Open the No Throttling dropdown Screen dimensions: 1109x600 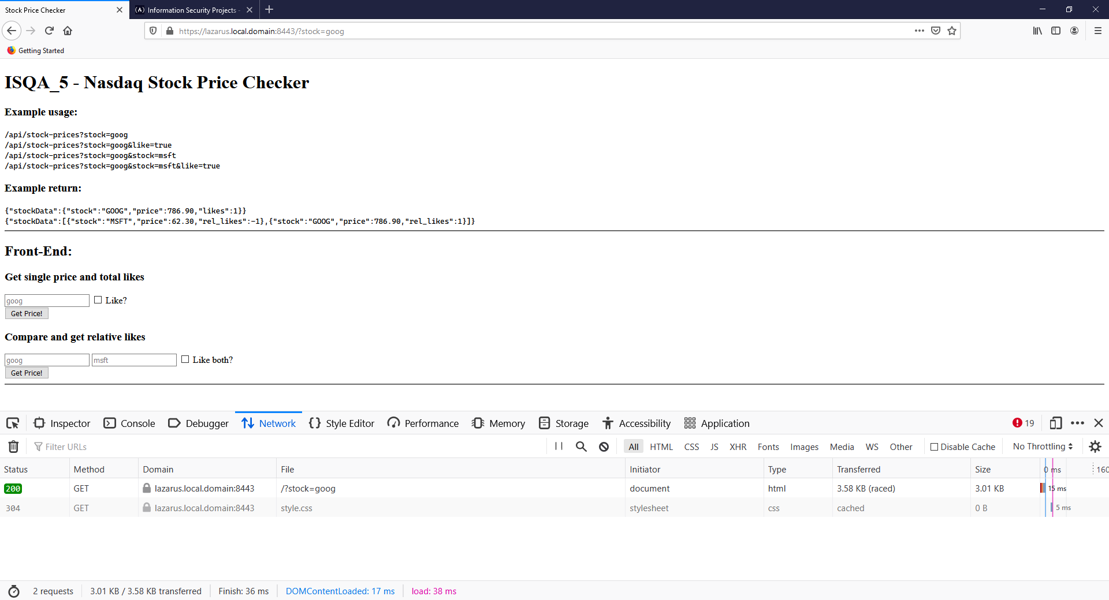click(x=1041, y=446)
